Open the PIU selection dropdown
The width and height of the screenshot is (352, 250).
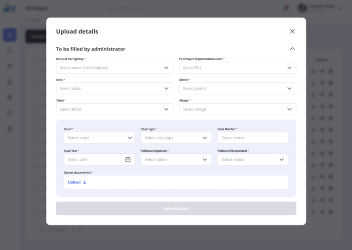click(x=237, y=68)
